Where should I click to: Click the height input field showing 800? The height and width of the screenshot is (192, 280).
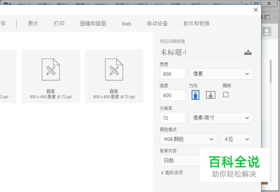(173, 95)
